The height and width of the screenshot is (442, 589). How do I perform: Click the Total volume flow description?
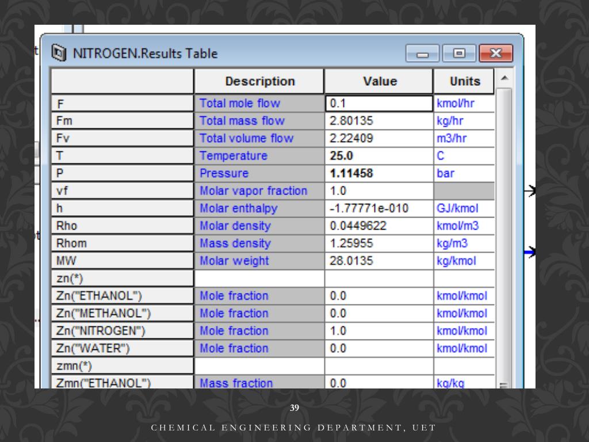pyautogui.click(x=259, y=138)
